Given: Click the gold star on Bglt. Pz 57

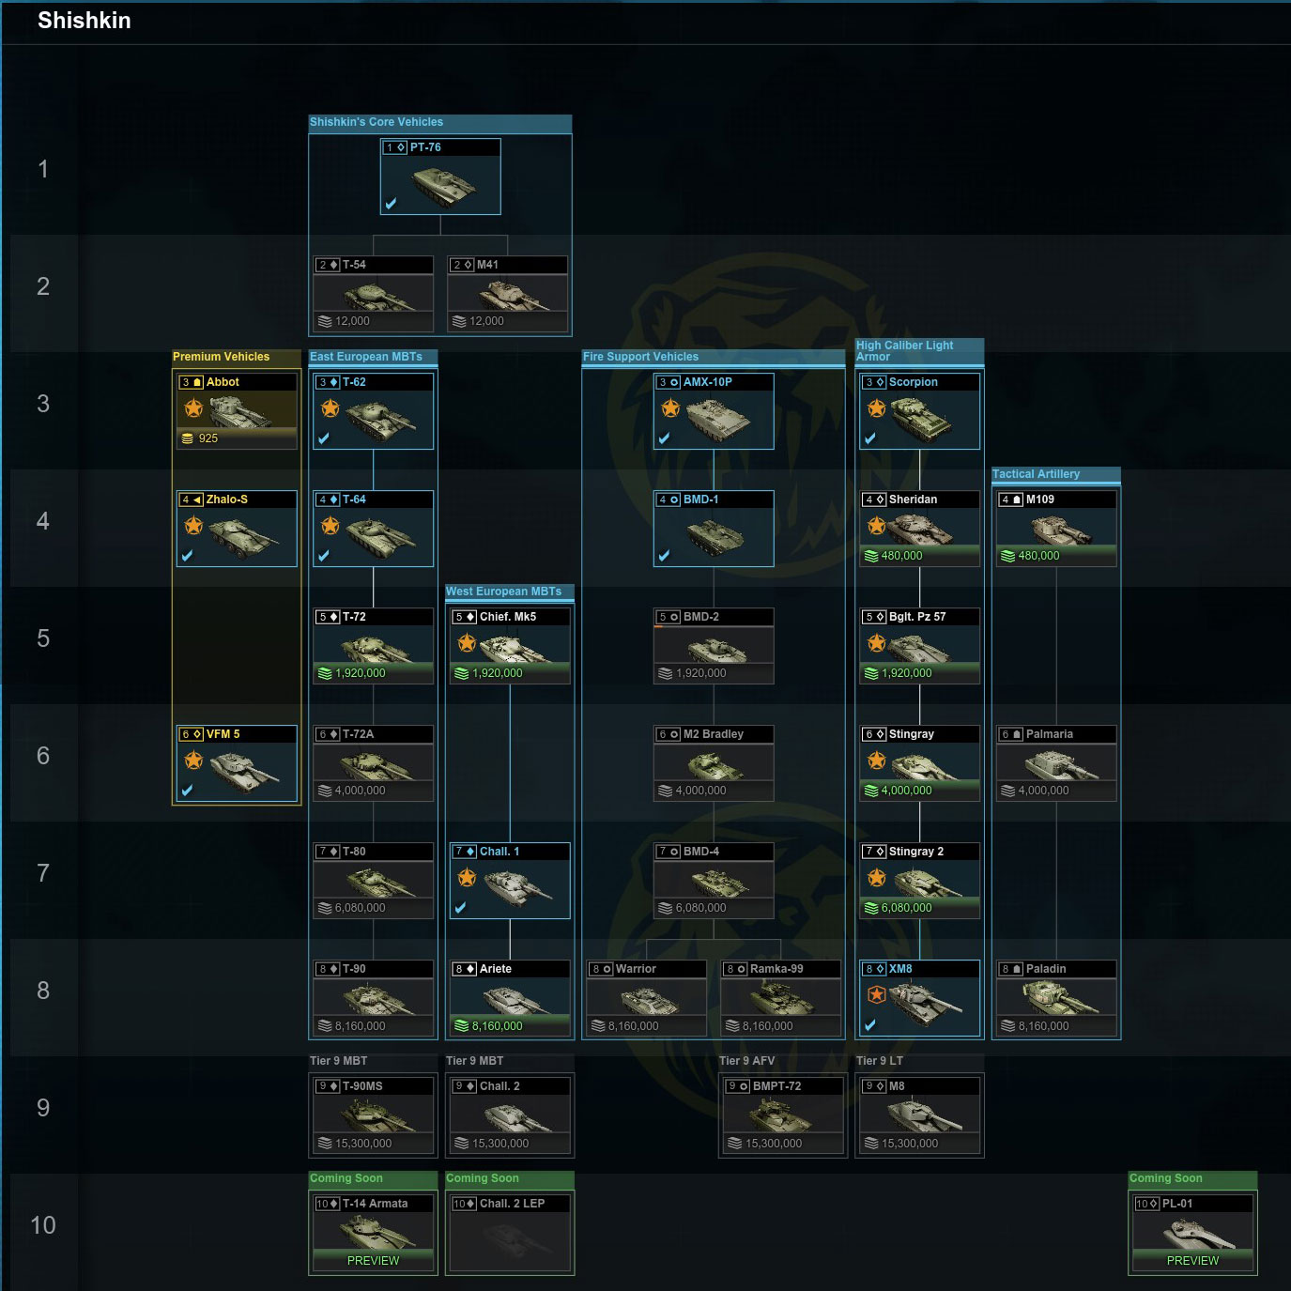Looking at the screenshot, I should [x=877, y=643].
